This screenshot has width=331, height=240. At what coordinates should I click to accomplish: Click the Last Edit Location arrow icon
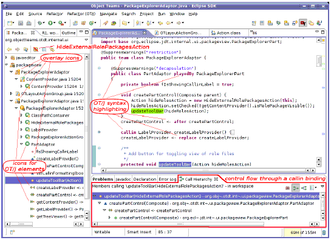point(160,23)
